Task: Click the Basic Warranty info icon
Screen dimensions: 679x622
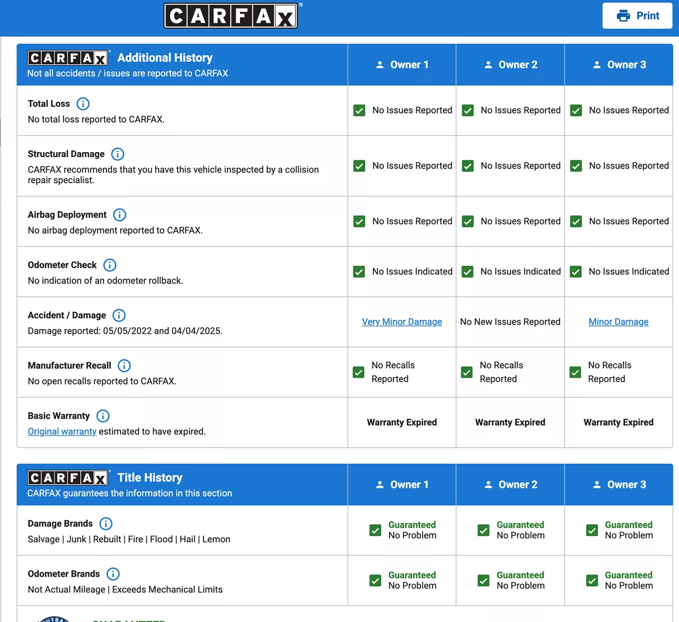Action: (x=102, y=416)
